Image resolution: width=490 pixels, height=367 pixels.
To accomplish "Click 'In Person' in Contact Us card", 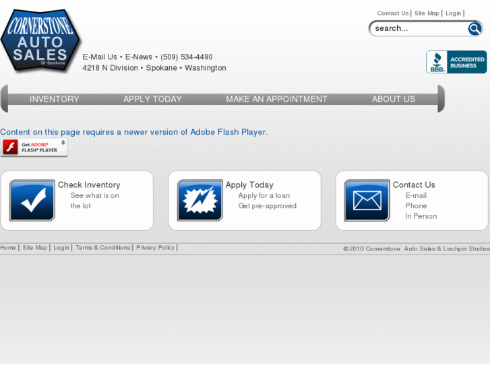I will 421,216.
